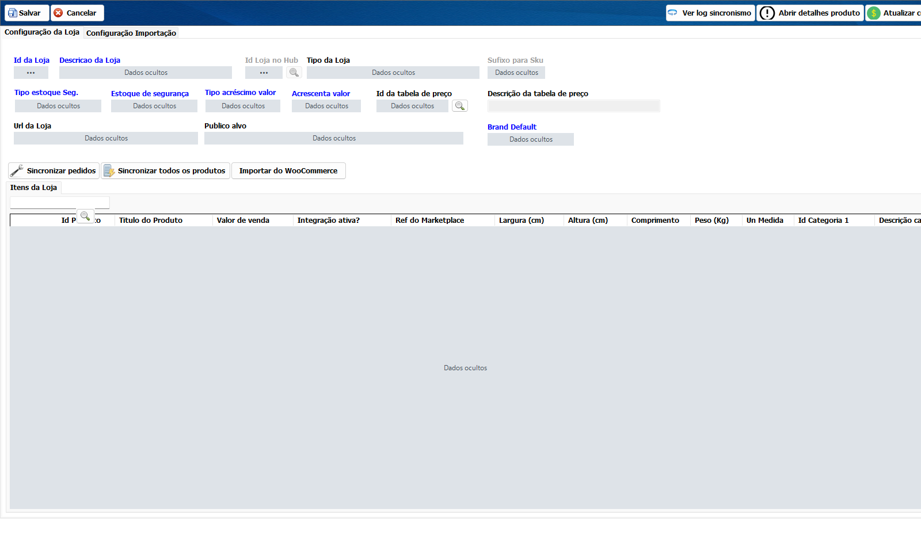Click the magnifier icon in items search

click(x=85, y=216)
